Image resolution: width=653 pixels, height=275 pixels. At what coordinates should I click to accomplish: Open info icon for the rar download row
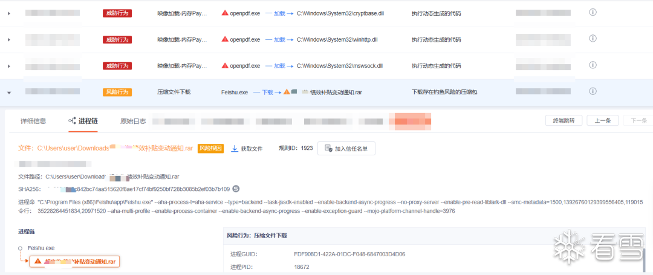593,91
